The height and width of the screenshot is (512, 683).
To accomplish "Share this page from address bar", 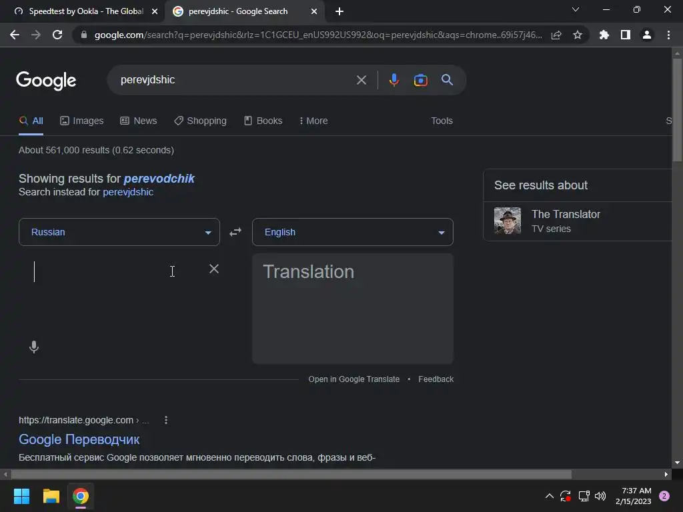I will (x=556, y=35).
